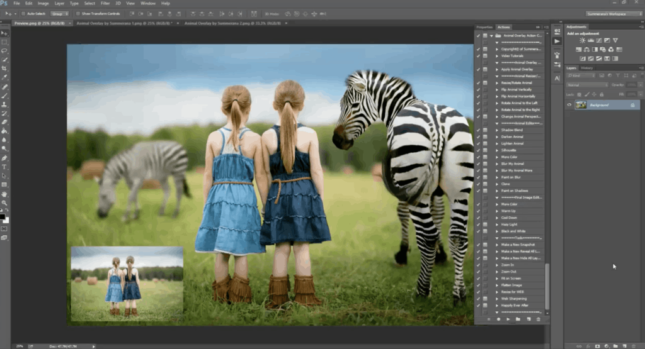Select the Horizontal Type tool
The image size is (645, 349).
point(4,167)
